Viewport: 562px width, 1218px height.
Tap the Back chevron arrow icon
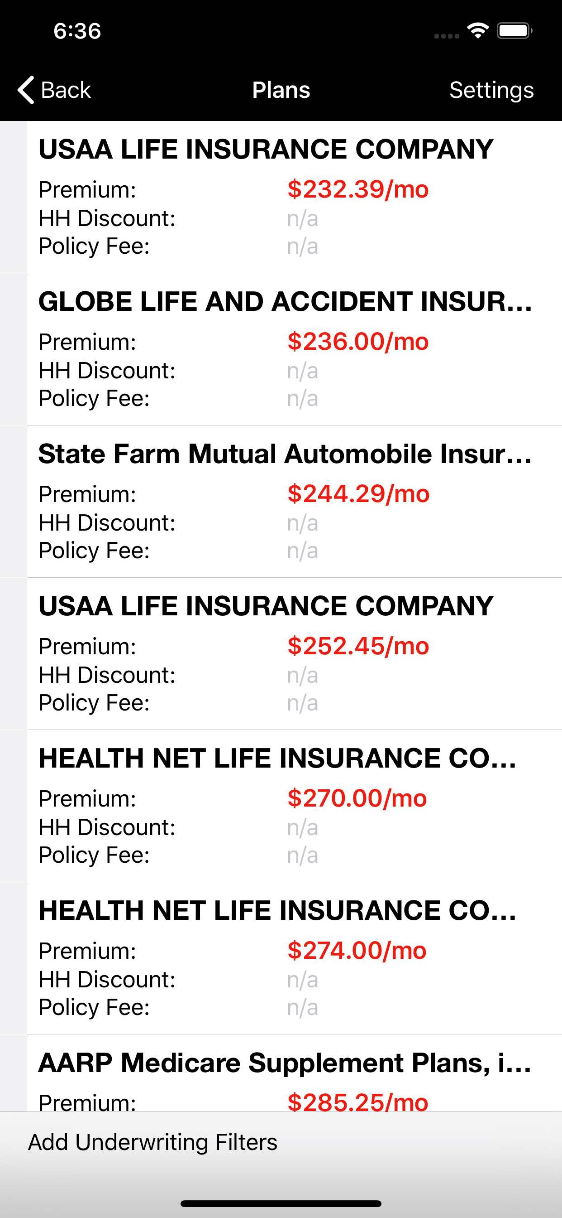click(x=26, y=90)
